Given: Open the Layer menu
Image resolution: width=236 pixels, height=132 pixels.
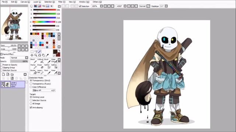Looking at the screenshot, I should [x=37, y=2].
